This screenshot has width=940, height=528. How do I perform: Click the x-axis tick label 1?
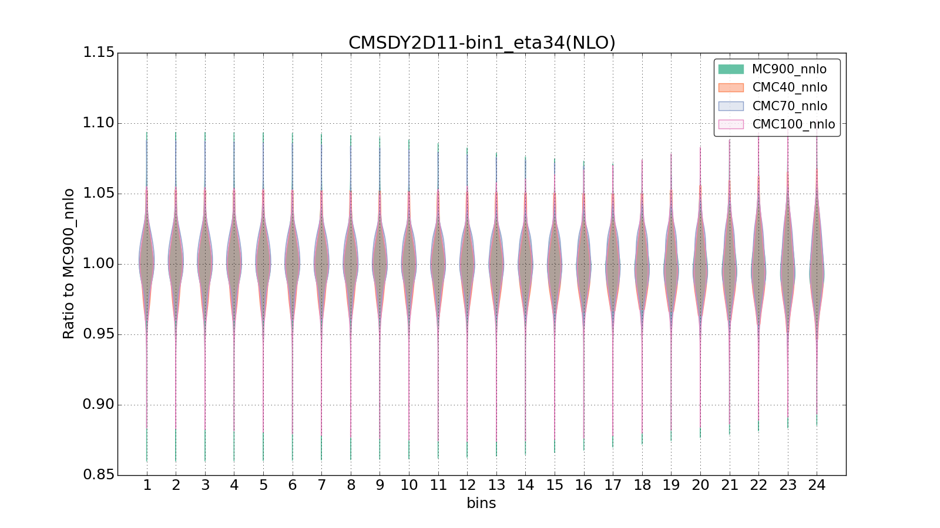[147, 485]
